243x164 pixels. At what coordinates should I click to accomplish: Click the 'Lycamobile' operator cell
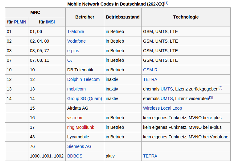85,137
